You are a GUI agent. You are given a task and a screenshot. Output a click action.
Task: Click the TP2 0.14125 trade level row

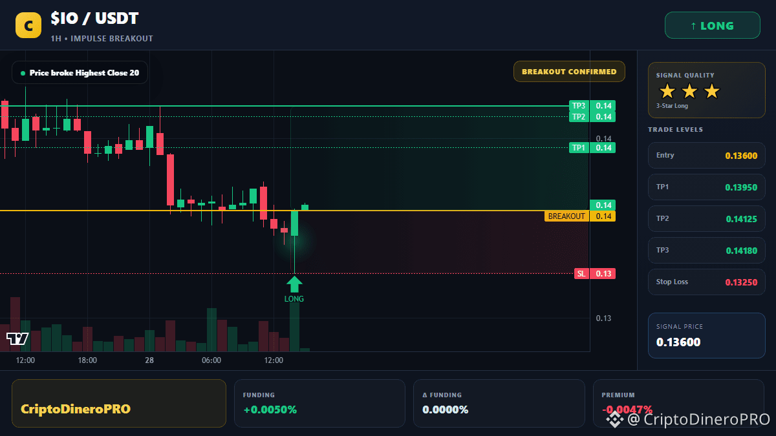[x=706, y=219]
